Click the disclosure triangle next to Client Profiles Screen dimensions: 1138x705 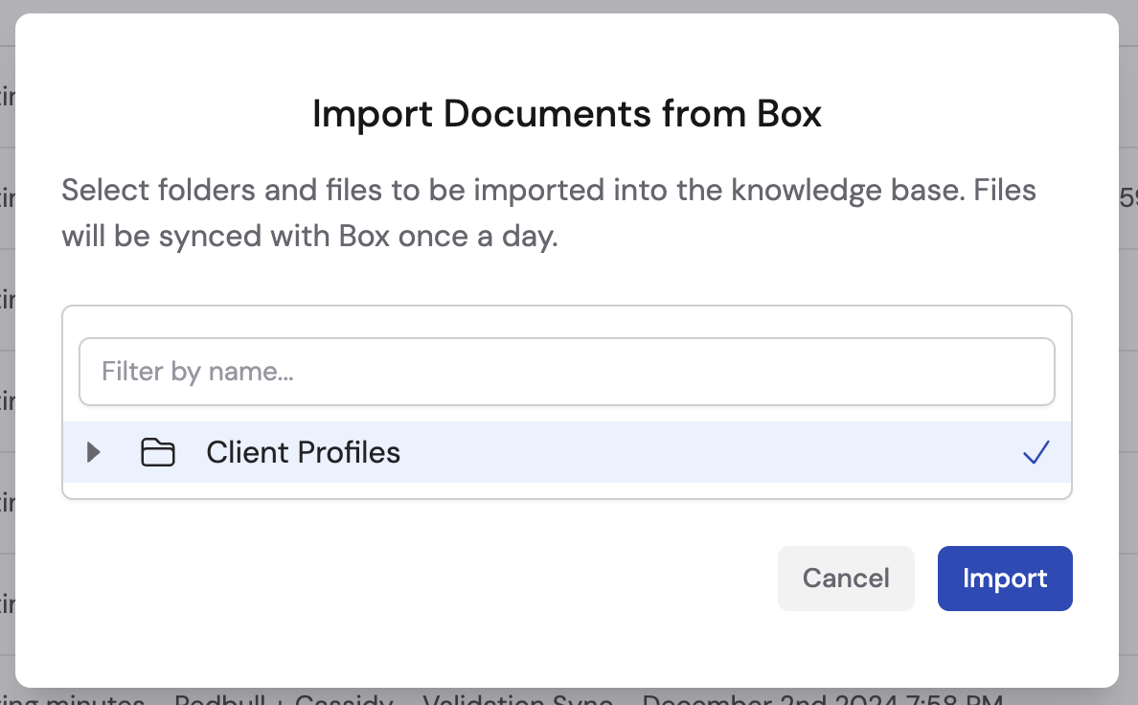pos(93,452)
